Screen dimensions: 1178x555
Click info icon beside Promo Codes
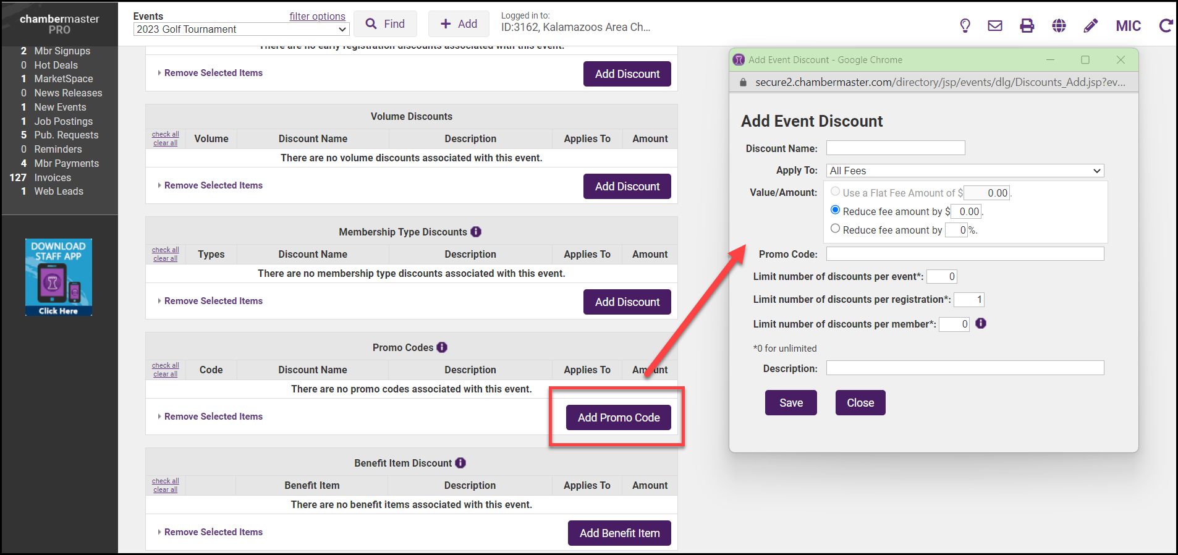point(442,347)
